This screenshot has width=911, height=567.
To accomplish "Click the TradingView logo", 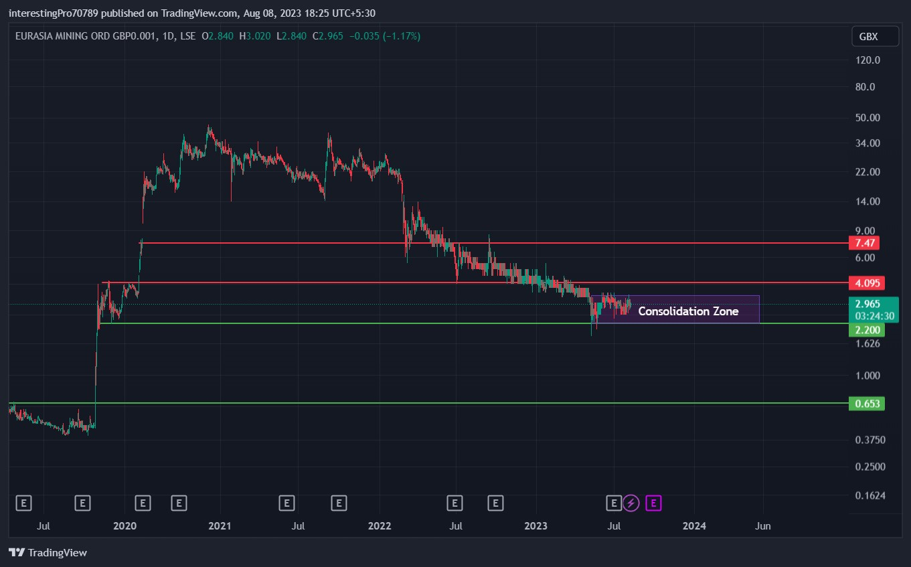I will 48,552.
